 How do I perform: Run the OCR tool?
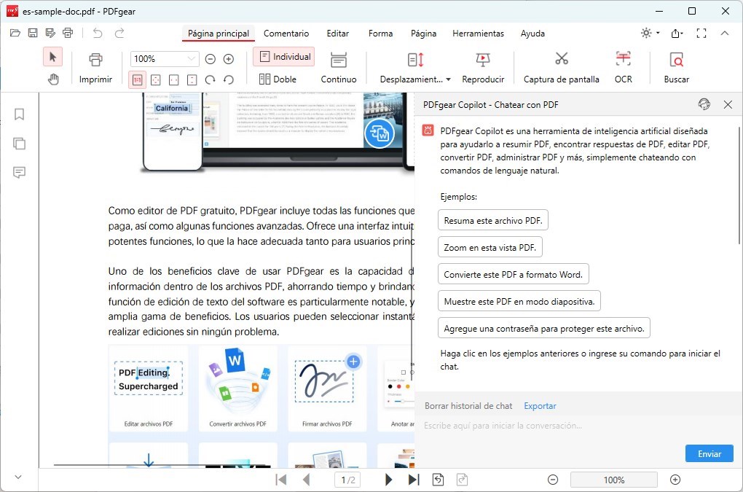coord(623,69)
